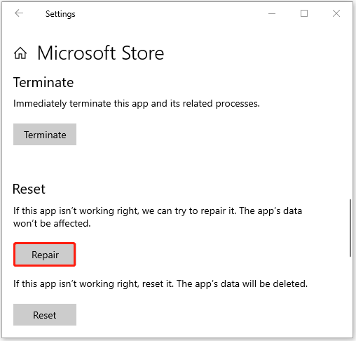Minimize the Settings window
The image size is (356, 341).
(272, 13)
